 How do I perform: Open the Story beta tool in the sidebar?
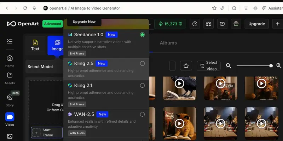10,100
